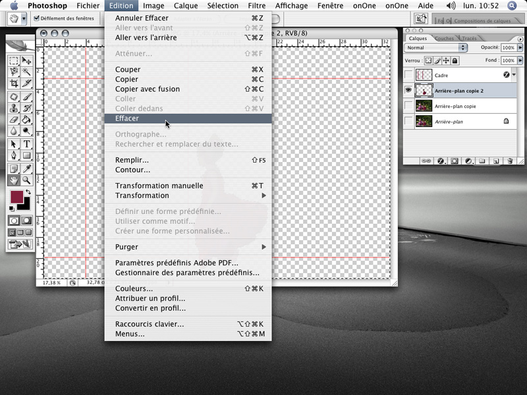Viewport: 527px width, 395px height.
Task: Open the Fond slider arrow
Action: (x=520, y=61)
